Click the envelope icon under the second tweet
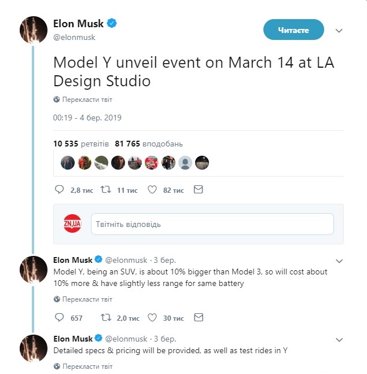The image size is (367, 374). click(198, 318)
